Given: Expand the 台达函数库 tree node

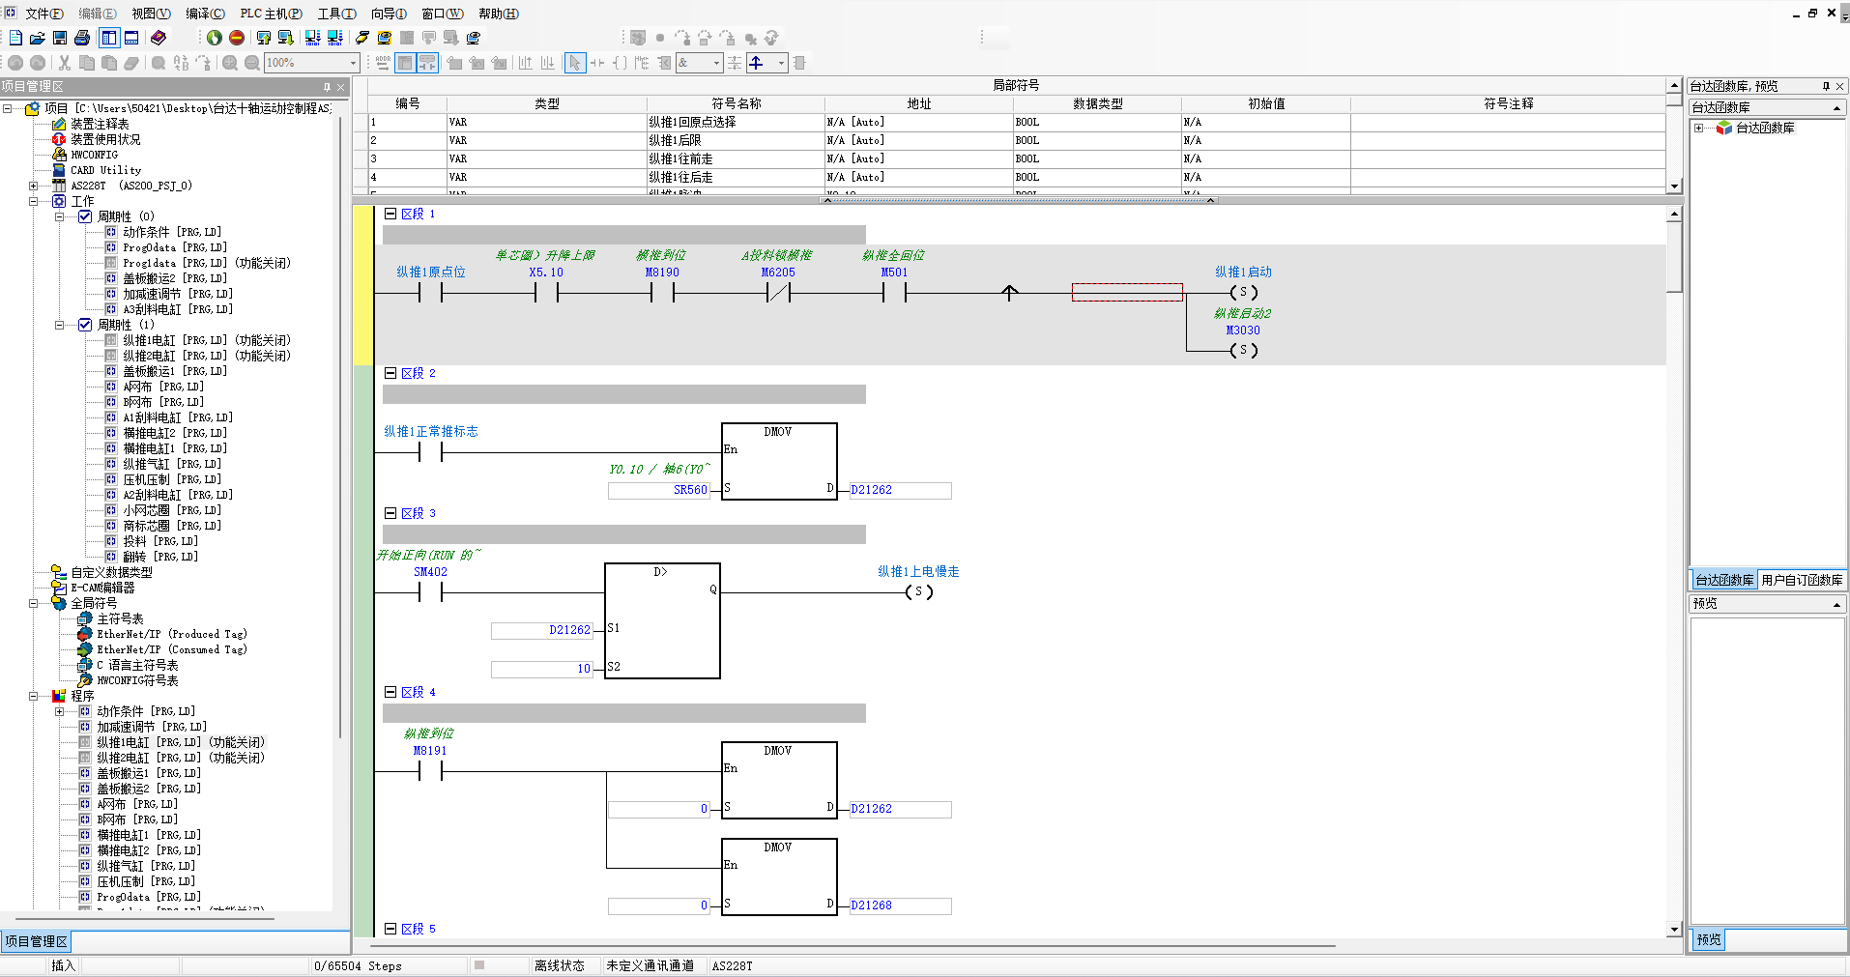Looking at the screenshot, I should [x=1698, y=128].
